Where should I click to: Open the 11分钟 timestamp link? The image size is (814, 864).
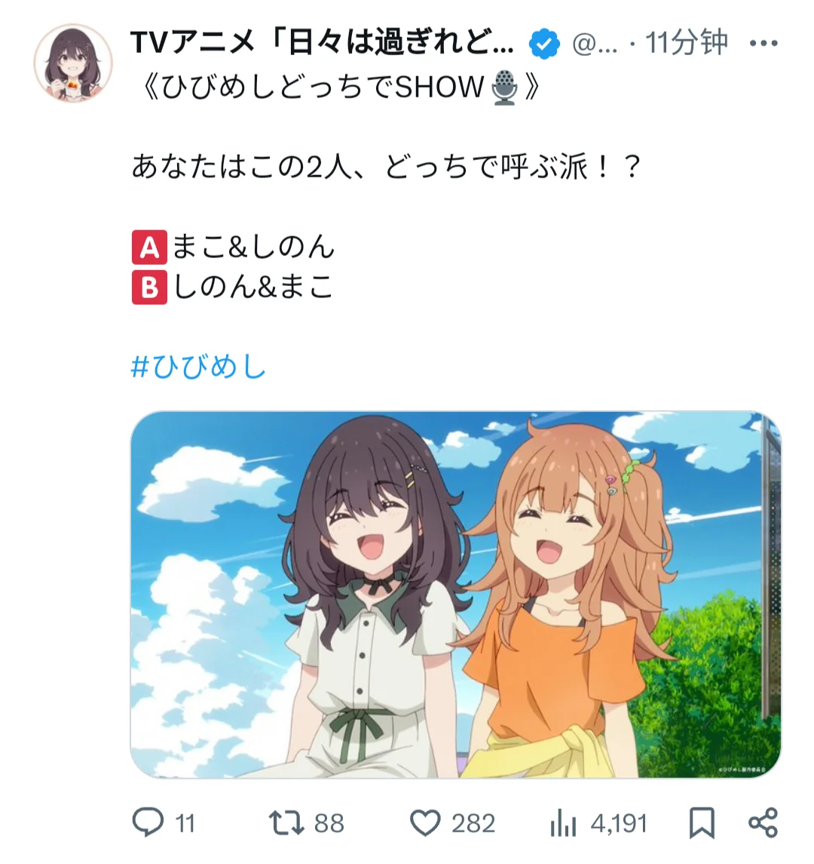687,42
